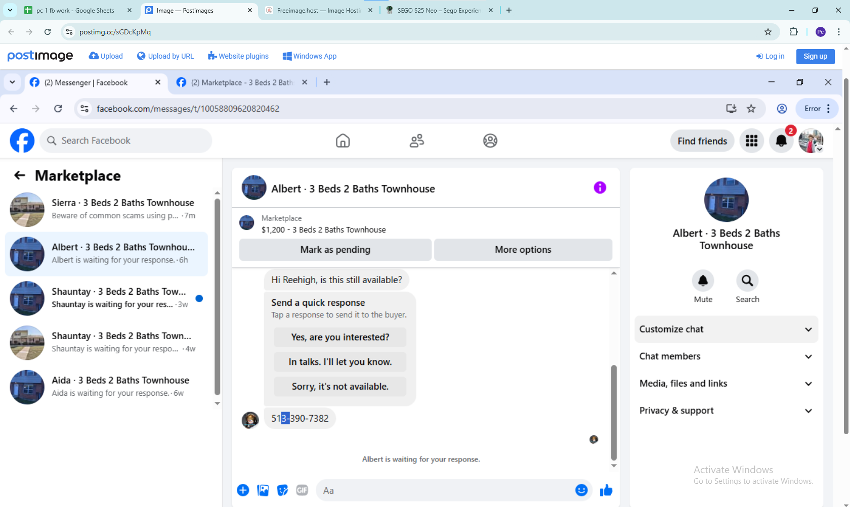The image size is (850, 507).
Task: Select inner Messenger | Facebook tab
Action: [95, 82]
